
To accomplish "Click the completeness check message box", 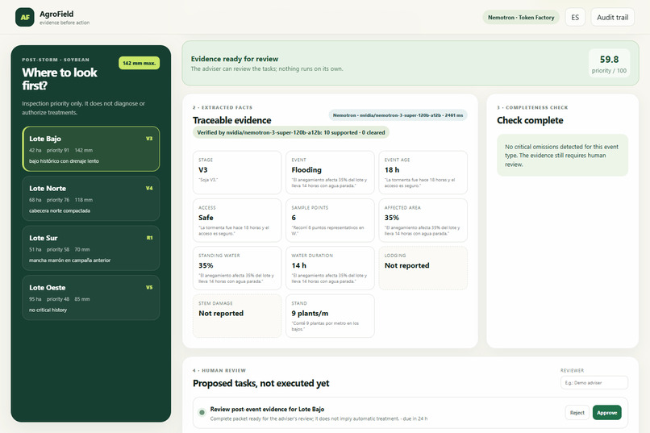I will [563, 156].
